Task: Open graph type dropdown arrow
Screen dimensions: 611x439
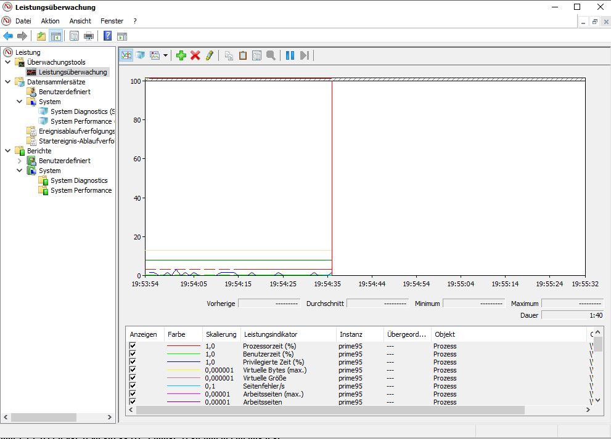Action: [x=166, y=55]
